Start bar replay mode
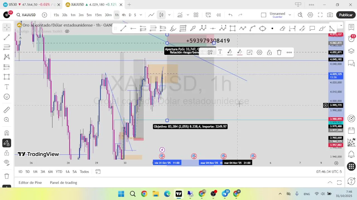 (218, 15)
